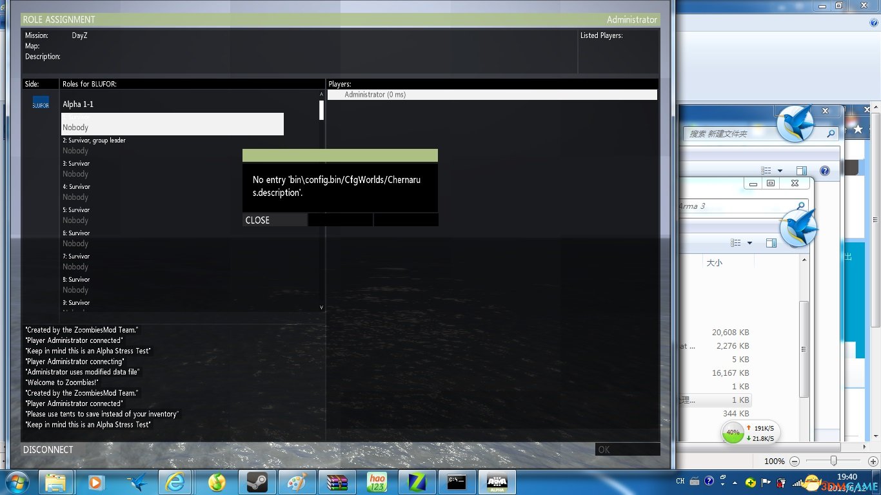The image size is (881, 495).
Task: Click 'Administrator uses modified data file' log line
Action: tap(83, 372)
